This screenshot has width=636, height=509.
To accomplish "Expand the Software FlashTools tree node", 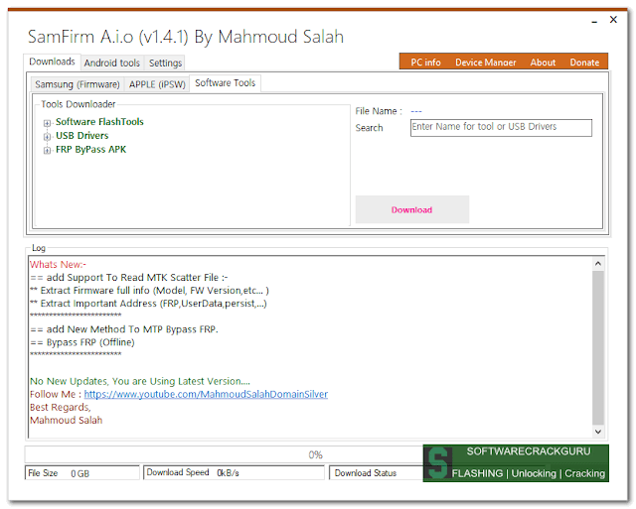I will pos(47,123).
